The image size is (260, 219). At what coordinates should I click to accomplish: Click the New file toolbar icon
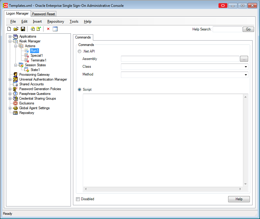coord(9,29)
